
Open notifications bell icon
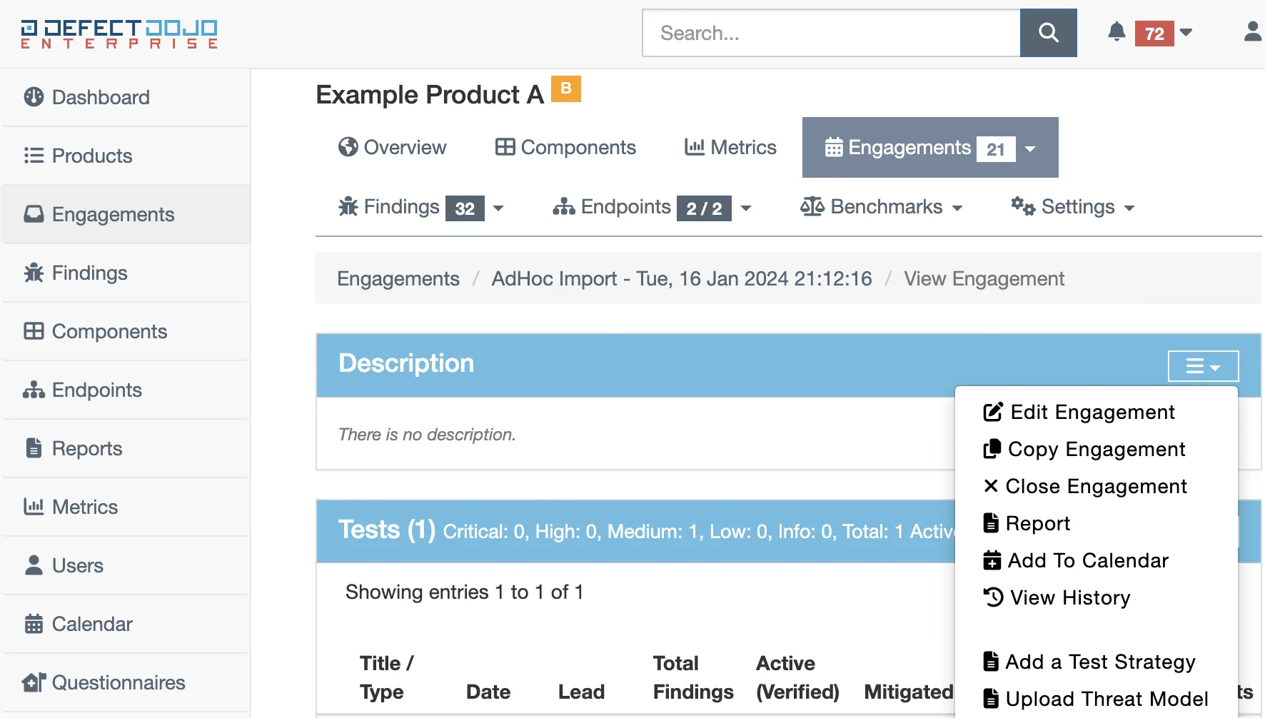pyautogui.click(x=1117, y=32)
